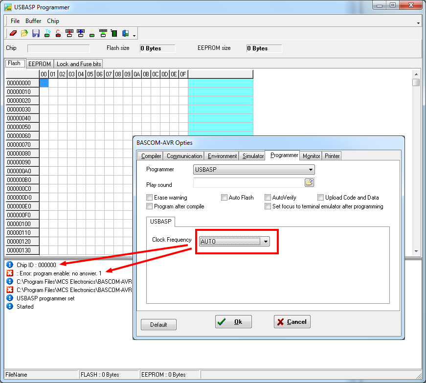Toggle Set focus to terminal emulator checkbox
426x383 pixels.
click(x=268, y=206)
